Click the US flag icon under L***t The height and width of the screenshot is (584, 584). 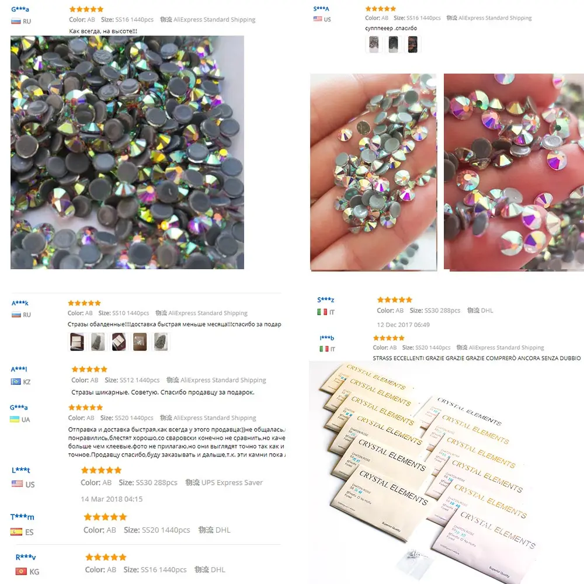point(17,484)
